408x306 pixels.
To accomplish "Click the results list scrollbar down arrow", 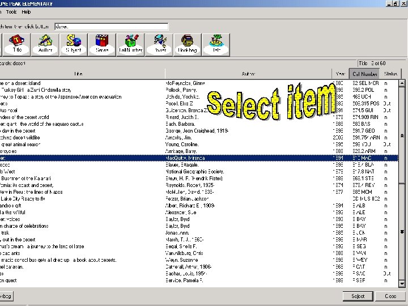I will point(402,284).
